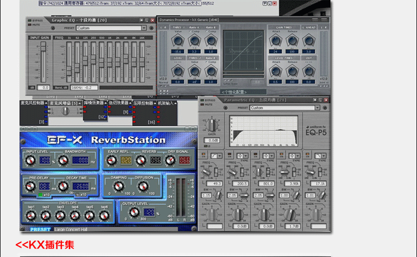Open filter type dropdown of 17.1k band

coord(324,155)
